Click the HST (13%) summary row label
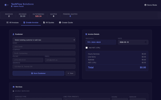The image size is (161, 100). click(92, 62)
